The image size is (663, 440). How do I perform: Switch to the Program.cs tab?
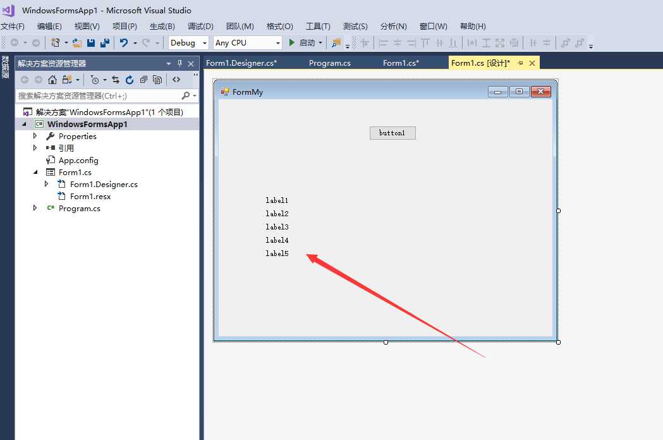click(x=330, y=63)
